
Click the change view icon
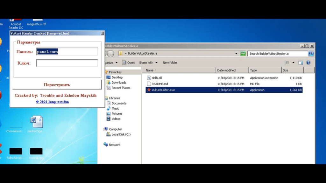[287, 63]
